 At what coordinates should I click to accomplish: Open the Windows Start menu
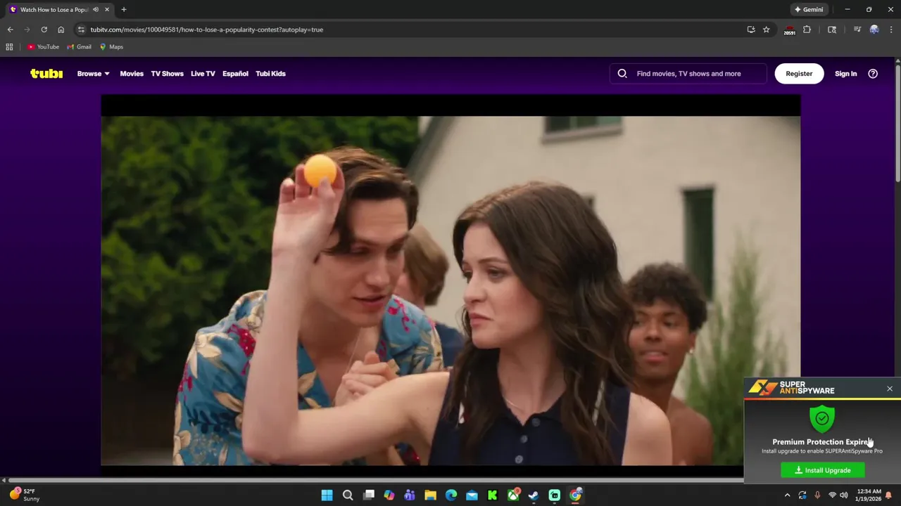click(327, 495)
